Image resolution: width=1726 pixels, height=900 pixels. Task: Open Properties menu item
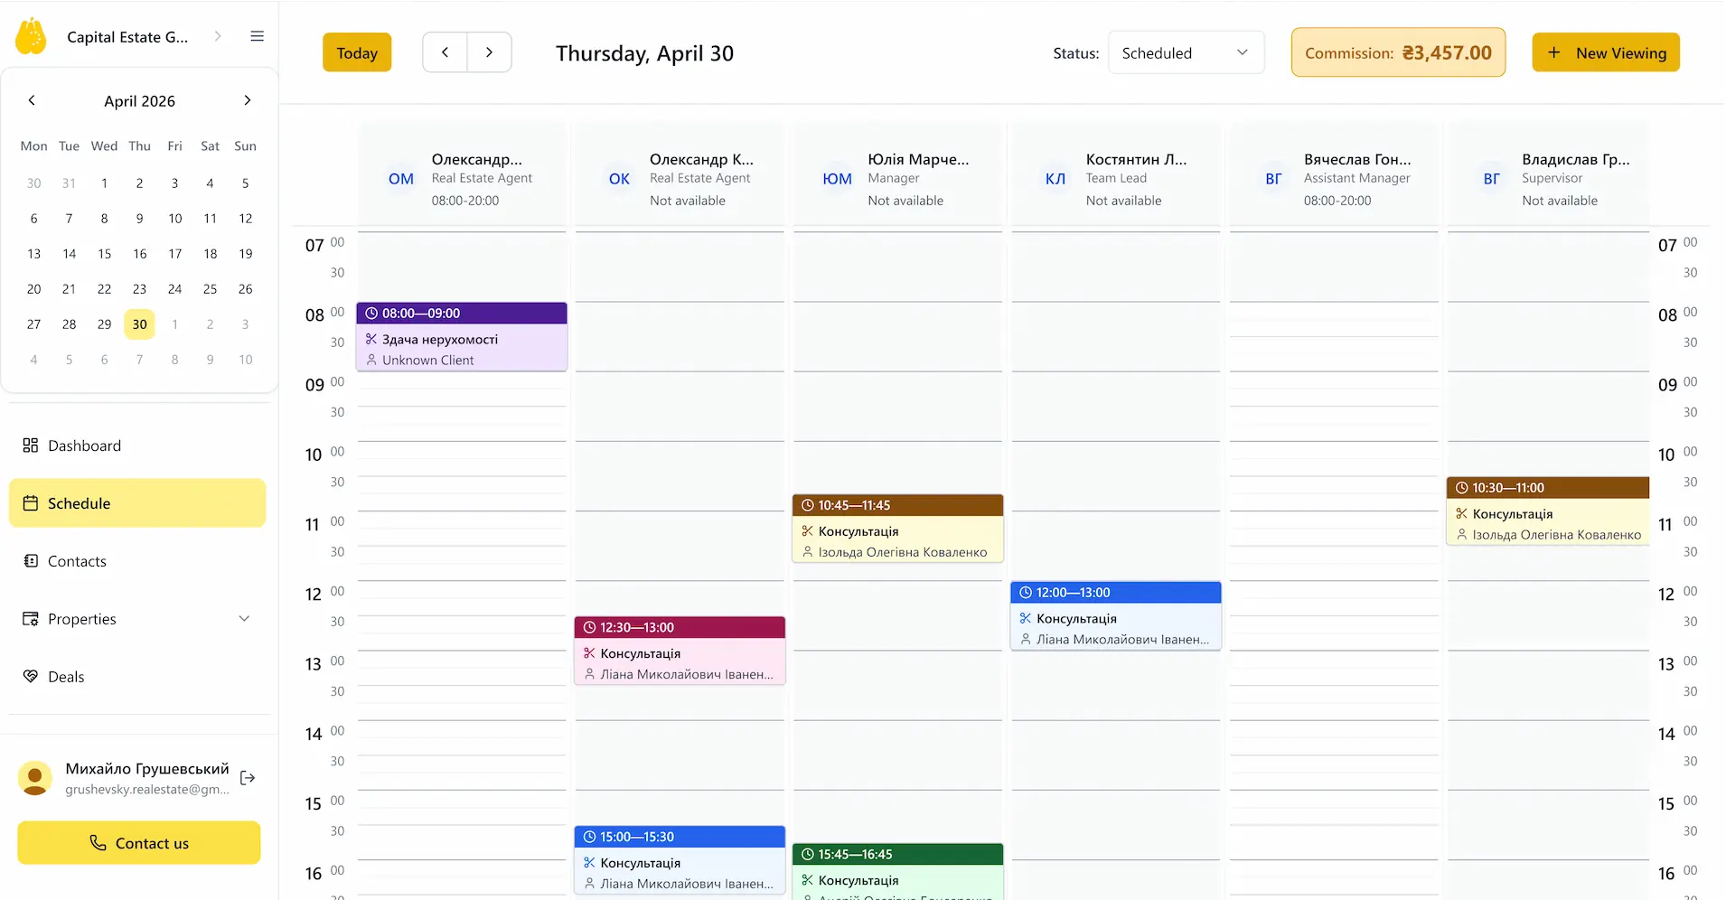[137, 619]
